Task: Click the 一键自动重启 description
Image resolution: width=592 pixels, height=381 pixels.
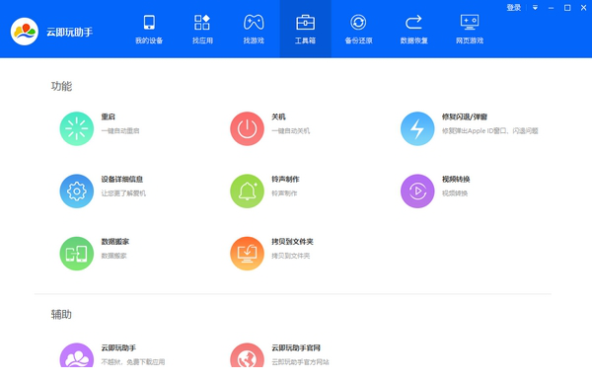Action: 120,131
